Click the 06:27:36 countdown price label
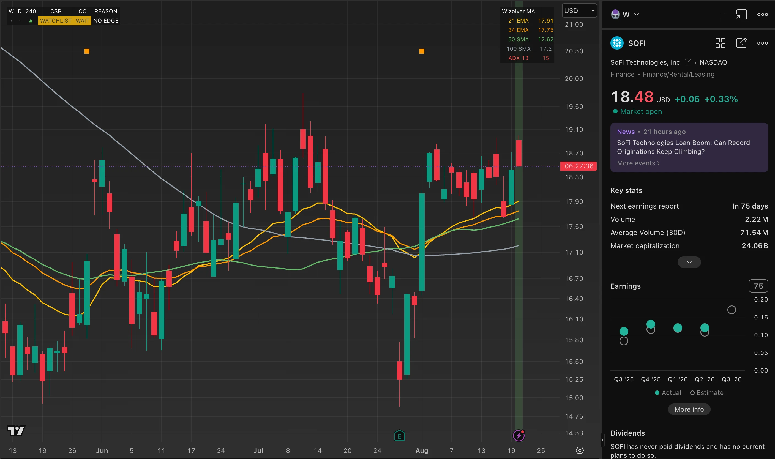 578,166
